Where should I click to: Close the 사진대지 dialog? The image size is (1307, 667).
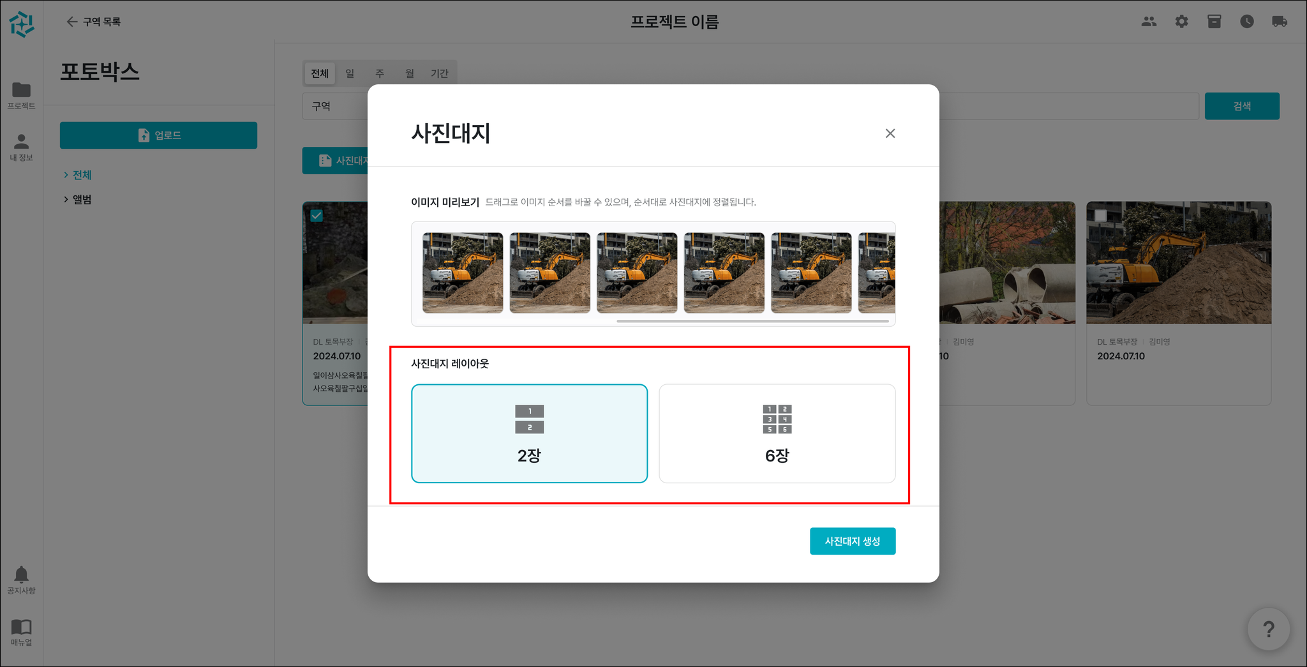tap(890, 133)
